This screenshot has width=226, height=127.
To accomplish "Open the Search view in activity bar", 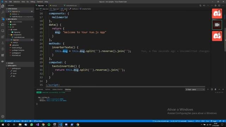I will point(3,12).
